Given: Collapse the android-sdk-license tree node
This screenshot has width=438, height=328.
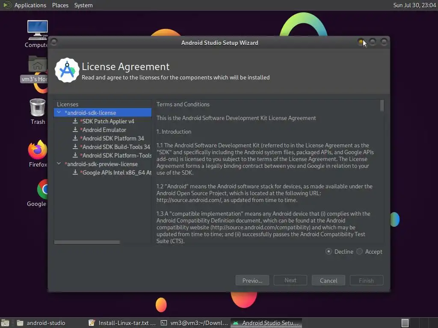Looking at the screenshot, I should [59, 112].
